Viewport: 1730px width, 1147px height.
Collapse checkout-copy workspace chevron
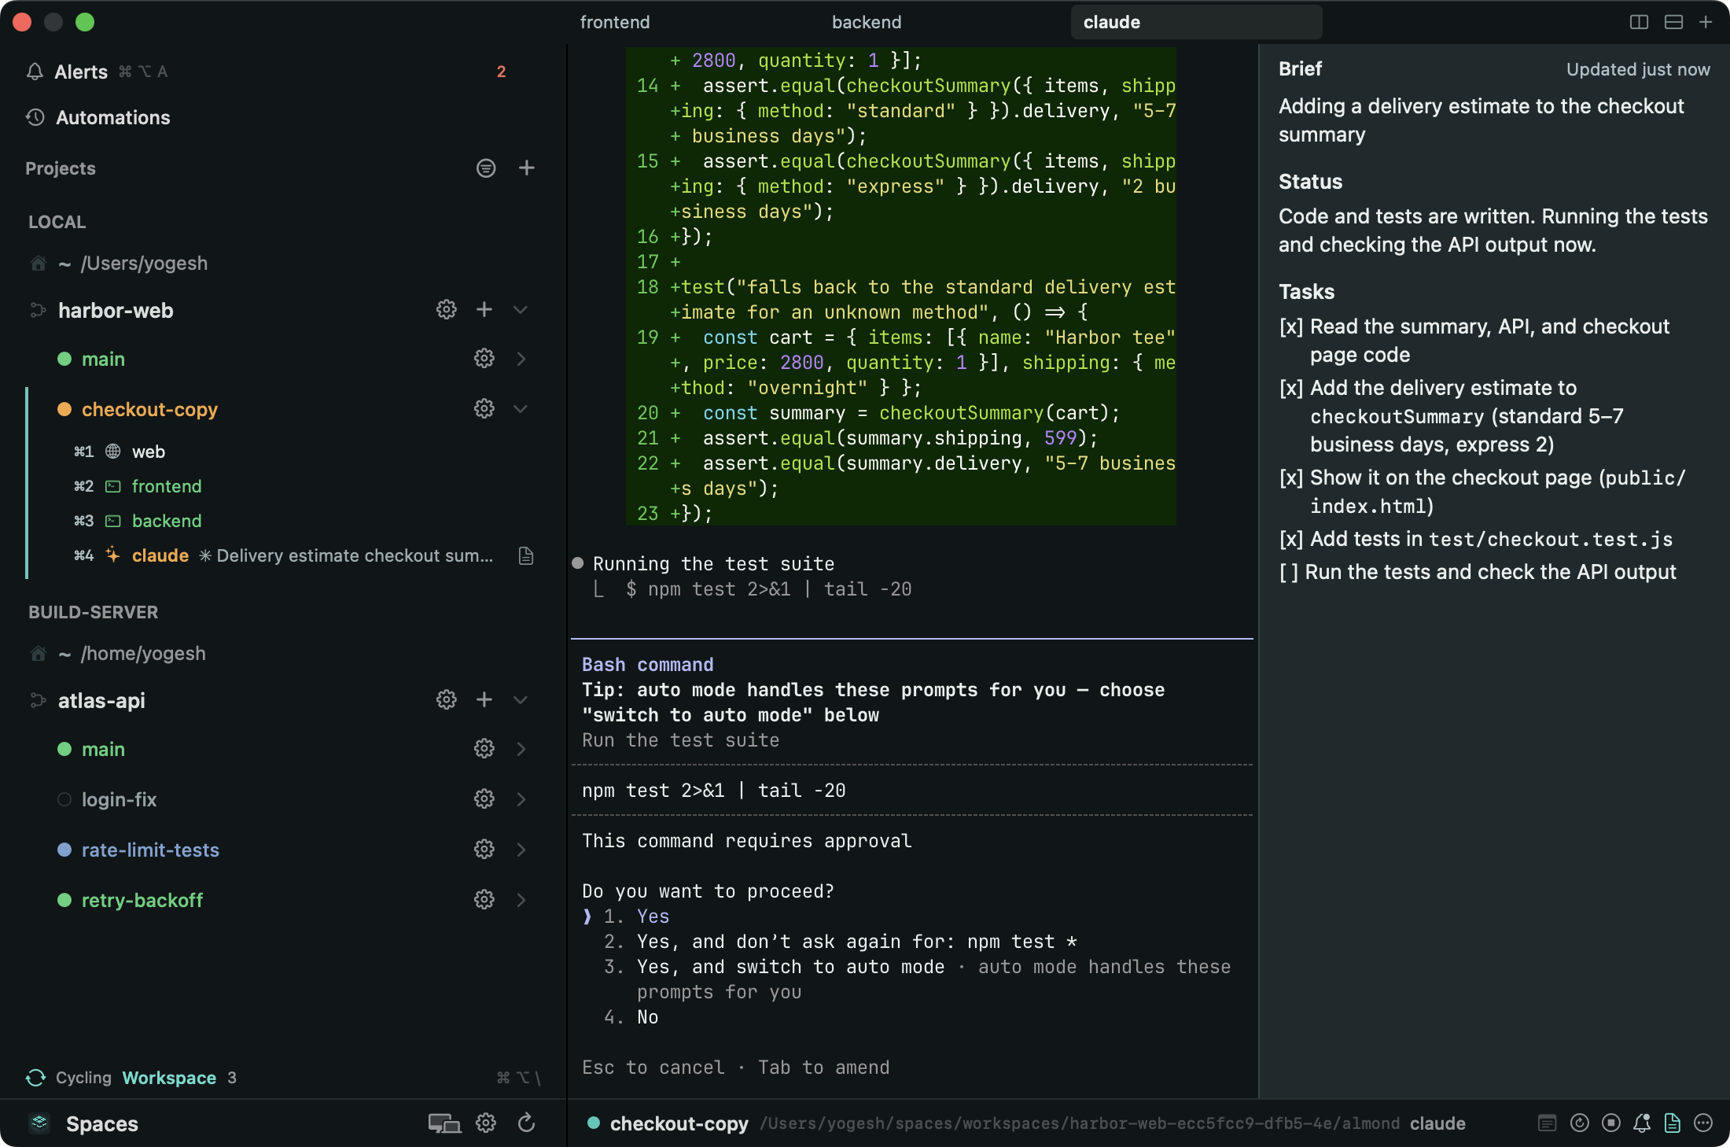point(521,409)
